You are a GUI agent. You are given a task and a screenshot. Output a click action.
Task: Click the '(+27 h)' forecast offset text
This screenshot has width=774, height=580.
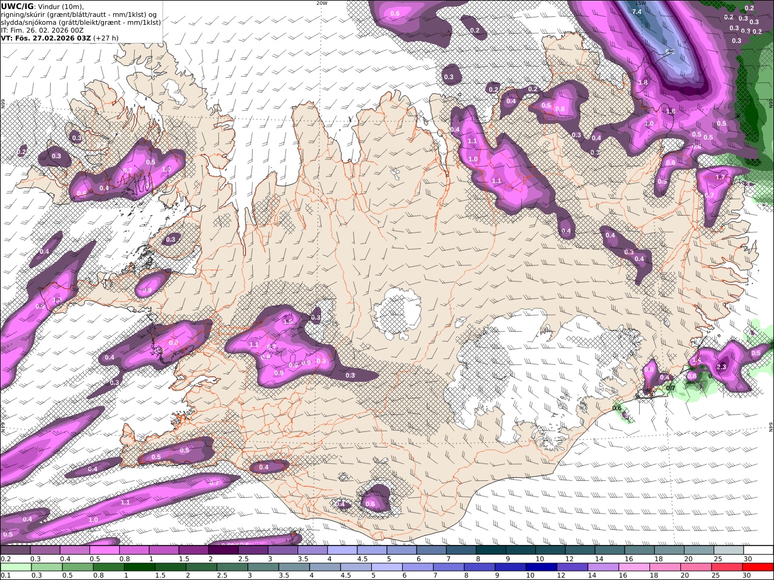(x=106, y=37)
